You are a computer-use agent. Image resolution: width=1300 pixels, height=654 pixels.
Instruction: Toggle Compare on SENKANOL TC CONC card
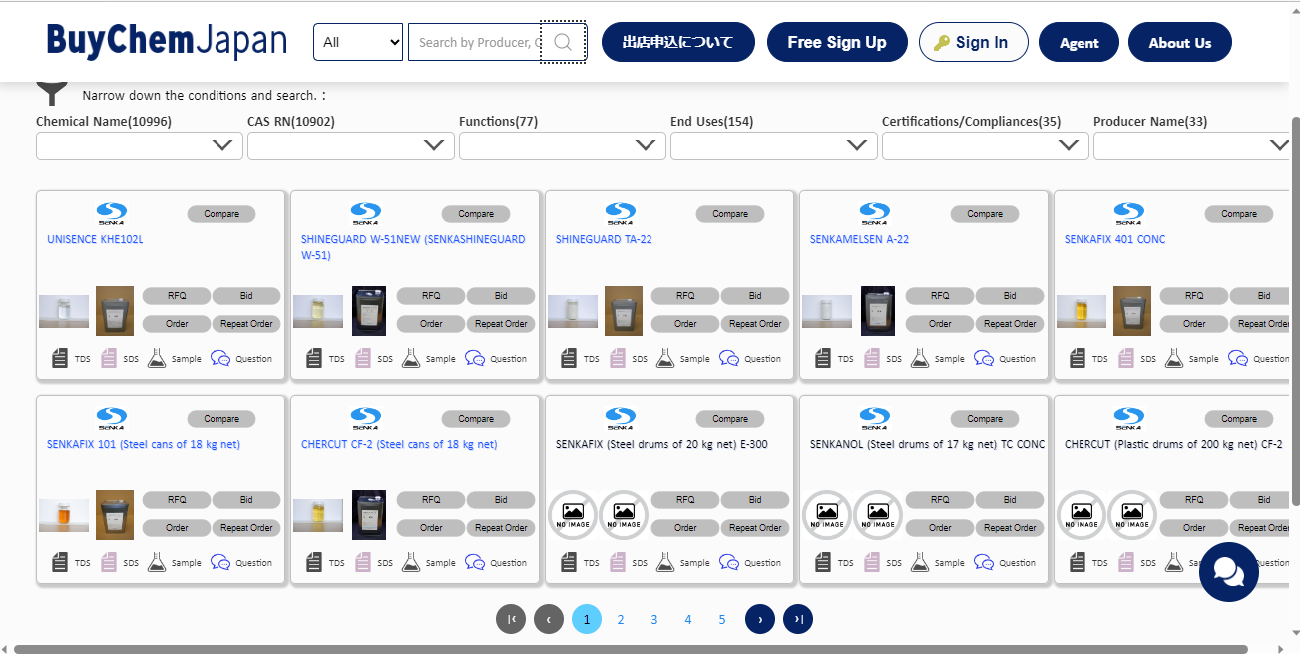click(985, 419)
